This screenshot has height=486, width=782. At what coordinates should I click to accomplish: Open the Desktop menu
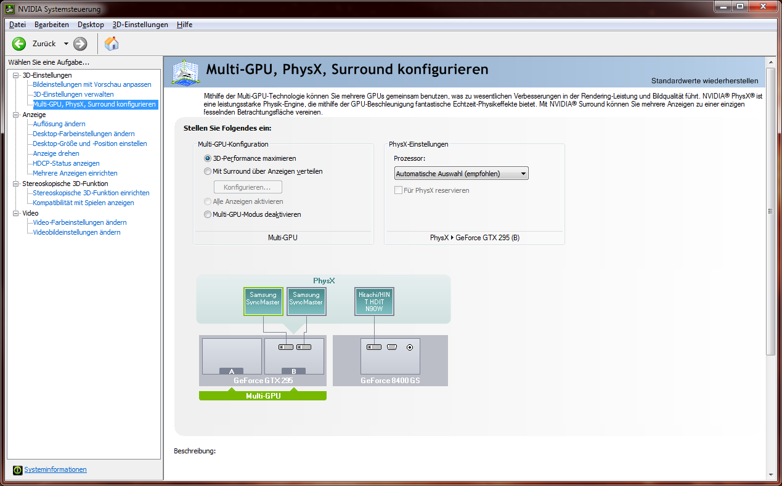pyautogui.click(x=91, y=25)
